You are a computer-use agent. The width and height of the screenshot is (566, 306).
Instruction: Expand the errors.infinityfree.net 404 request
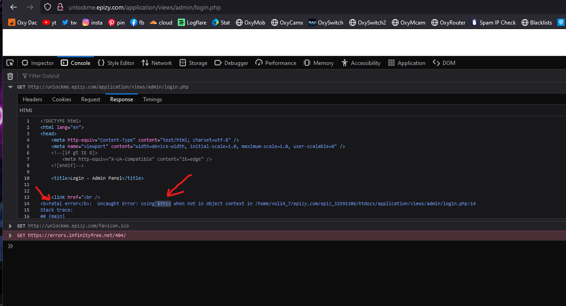point(10,235)
